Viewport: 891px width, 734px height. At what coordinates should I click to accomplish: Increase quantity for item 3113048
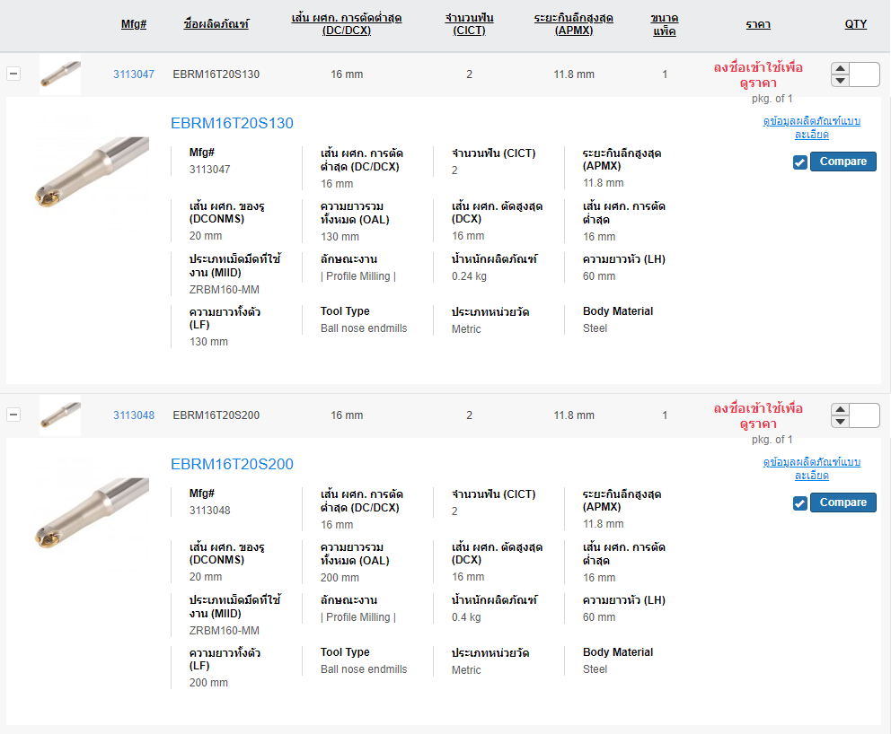click(841, 409)
